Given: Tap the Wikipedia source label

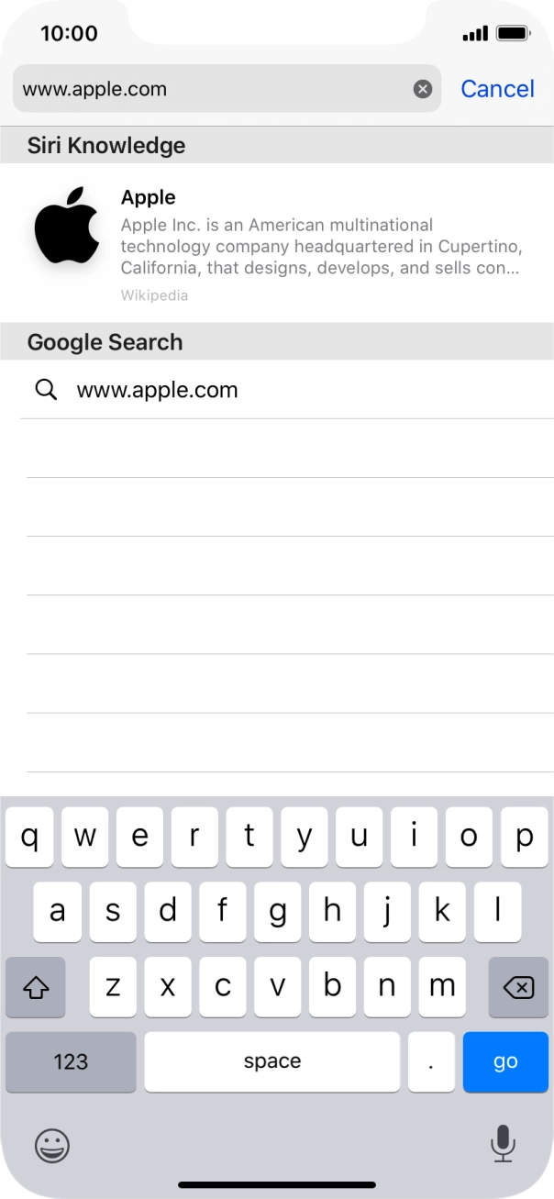Looking at the screenshot, I should pyautogui.click(x=154, y=295).
